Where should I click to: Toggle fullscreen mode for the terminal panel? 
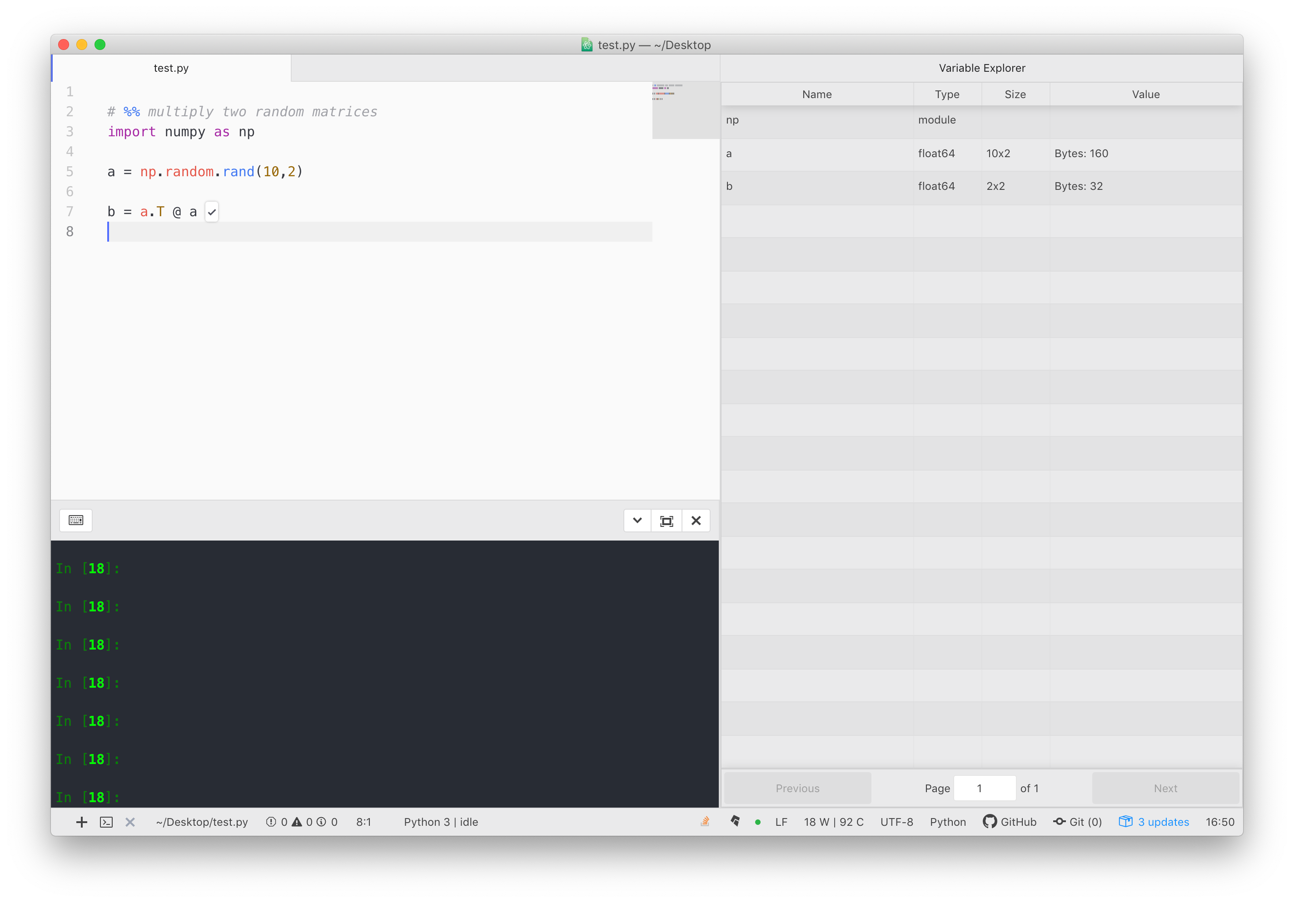pos(666,521)
